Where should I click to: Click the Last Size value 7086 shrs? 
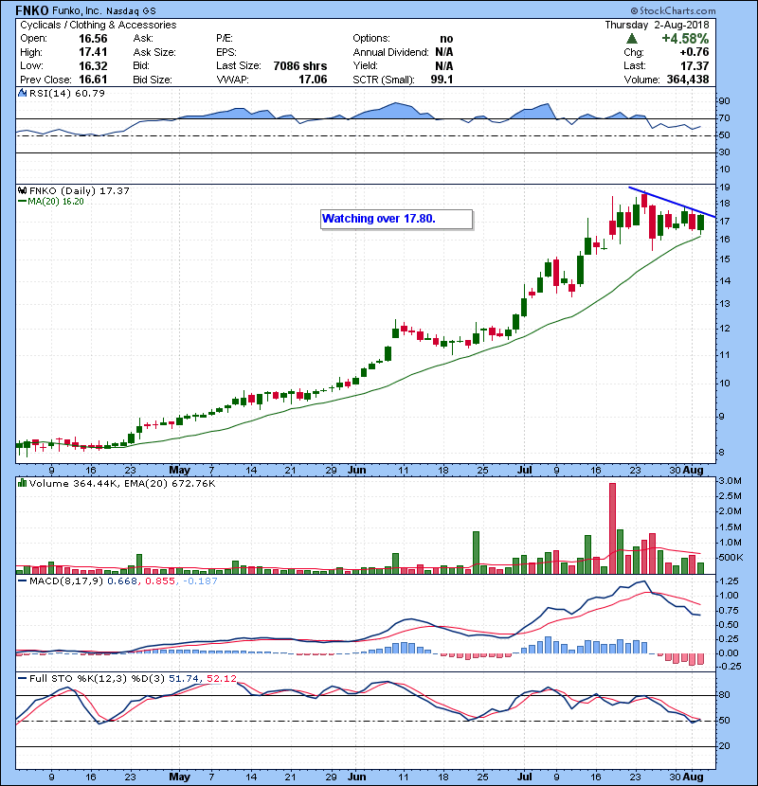(300, 65)
